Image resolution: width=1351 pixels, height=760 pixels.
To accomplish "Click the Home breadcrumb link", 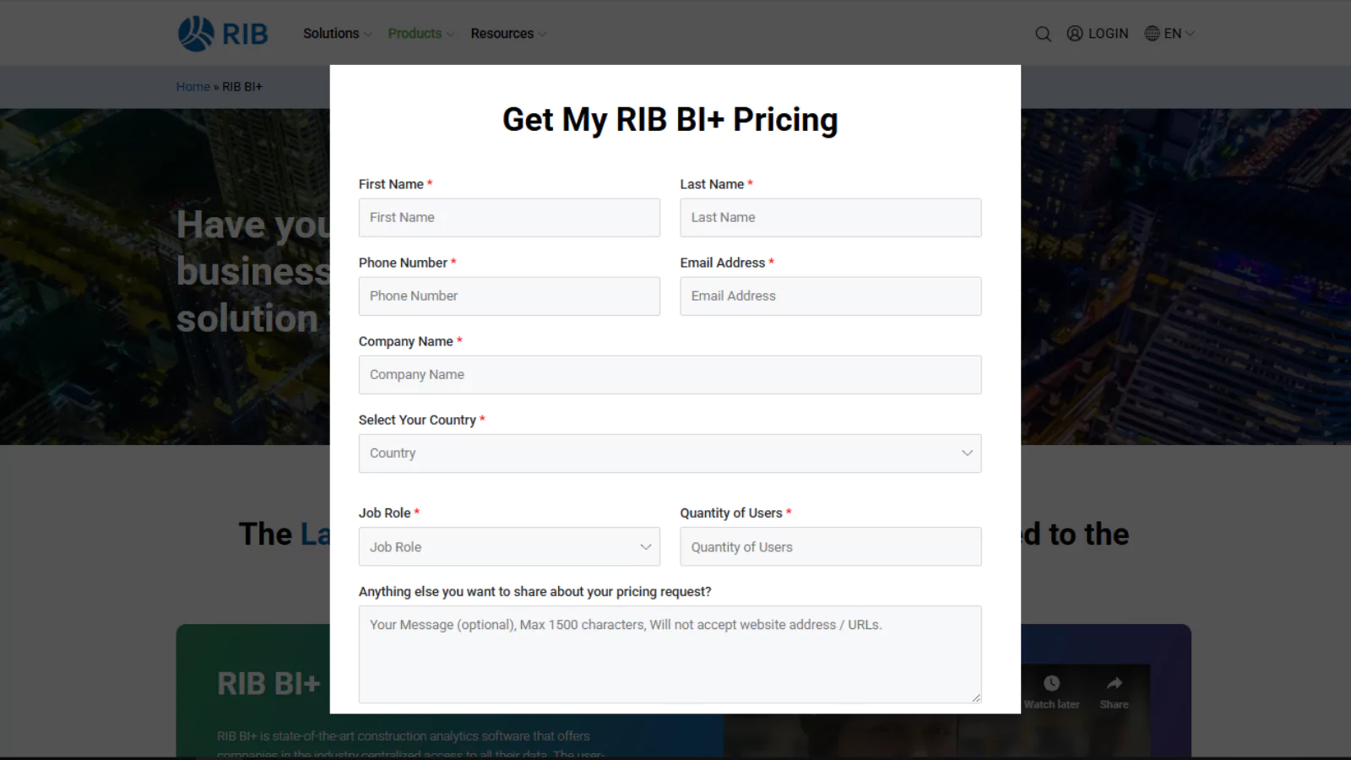I will coord(193,87).
